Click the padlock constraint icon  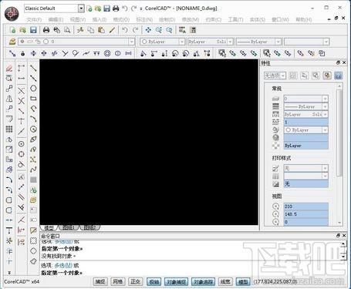click(x=22, y=53)
